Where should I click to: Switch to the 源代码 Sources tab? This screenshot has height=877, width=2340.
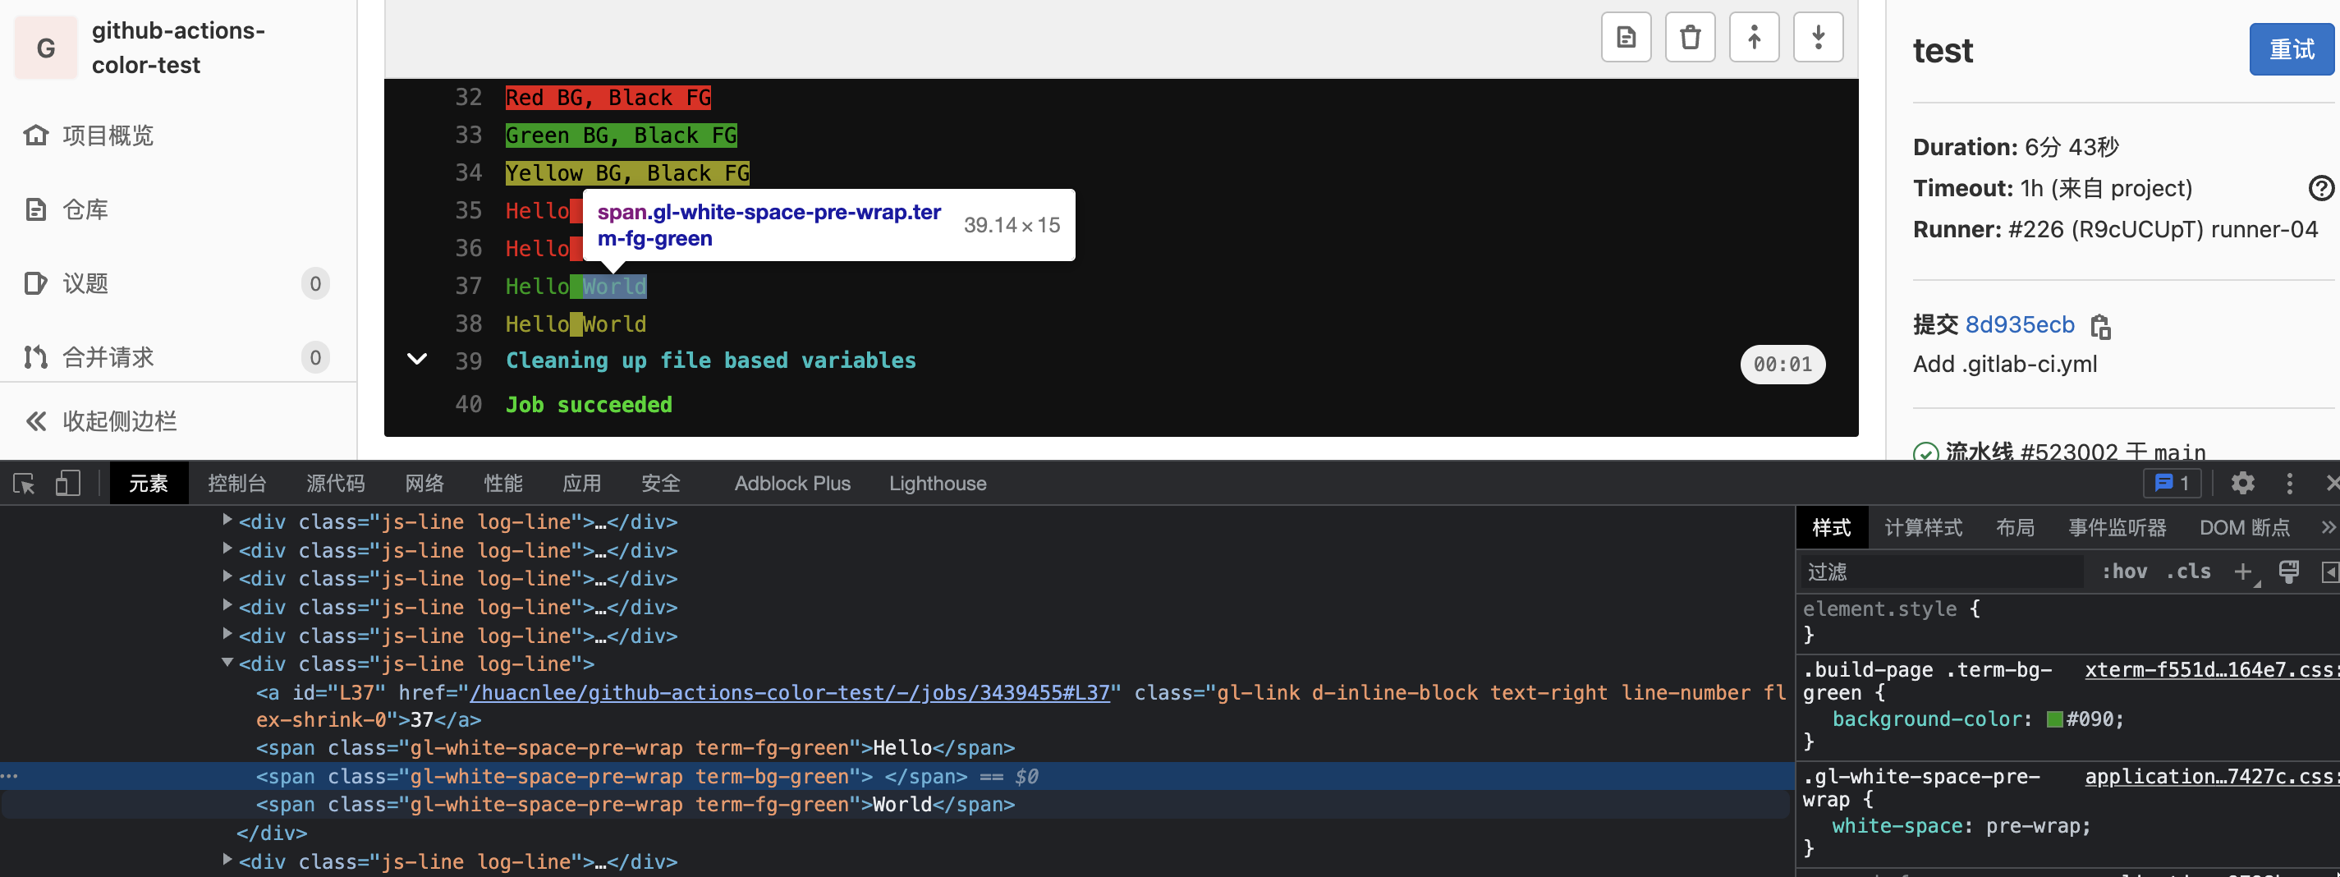tap(335, 484)
